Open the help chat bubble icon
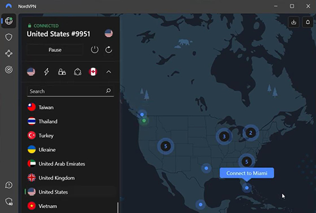 [8, 185]
